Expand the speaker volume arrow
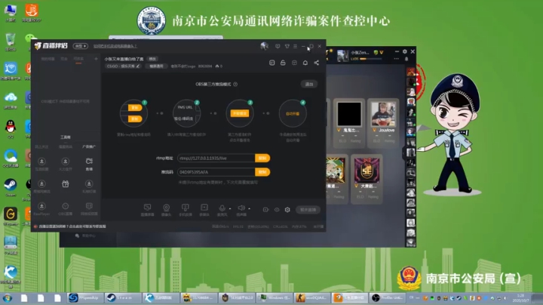 coord(250,208)
